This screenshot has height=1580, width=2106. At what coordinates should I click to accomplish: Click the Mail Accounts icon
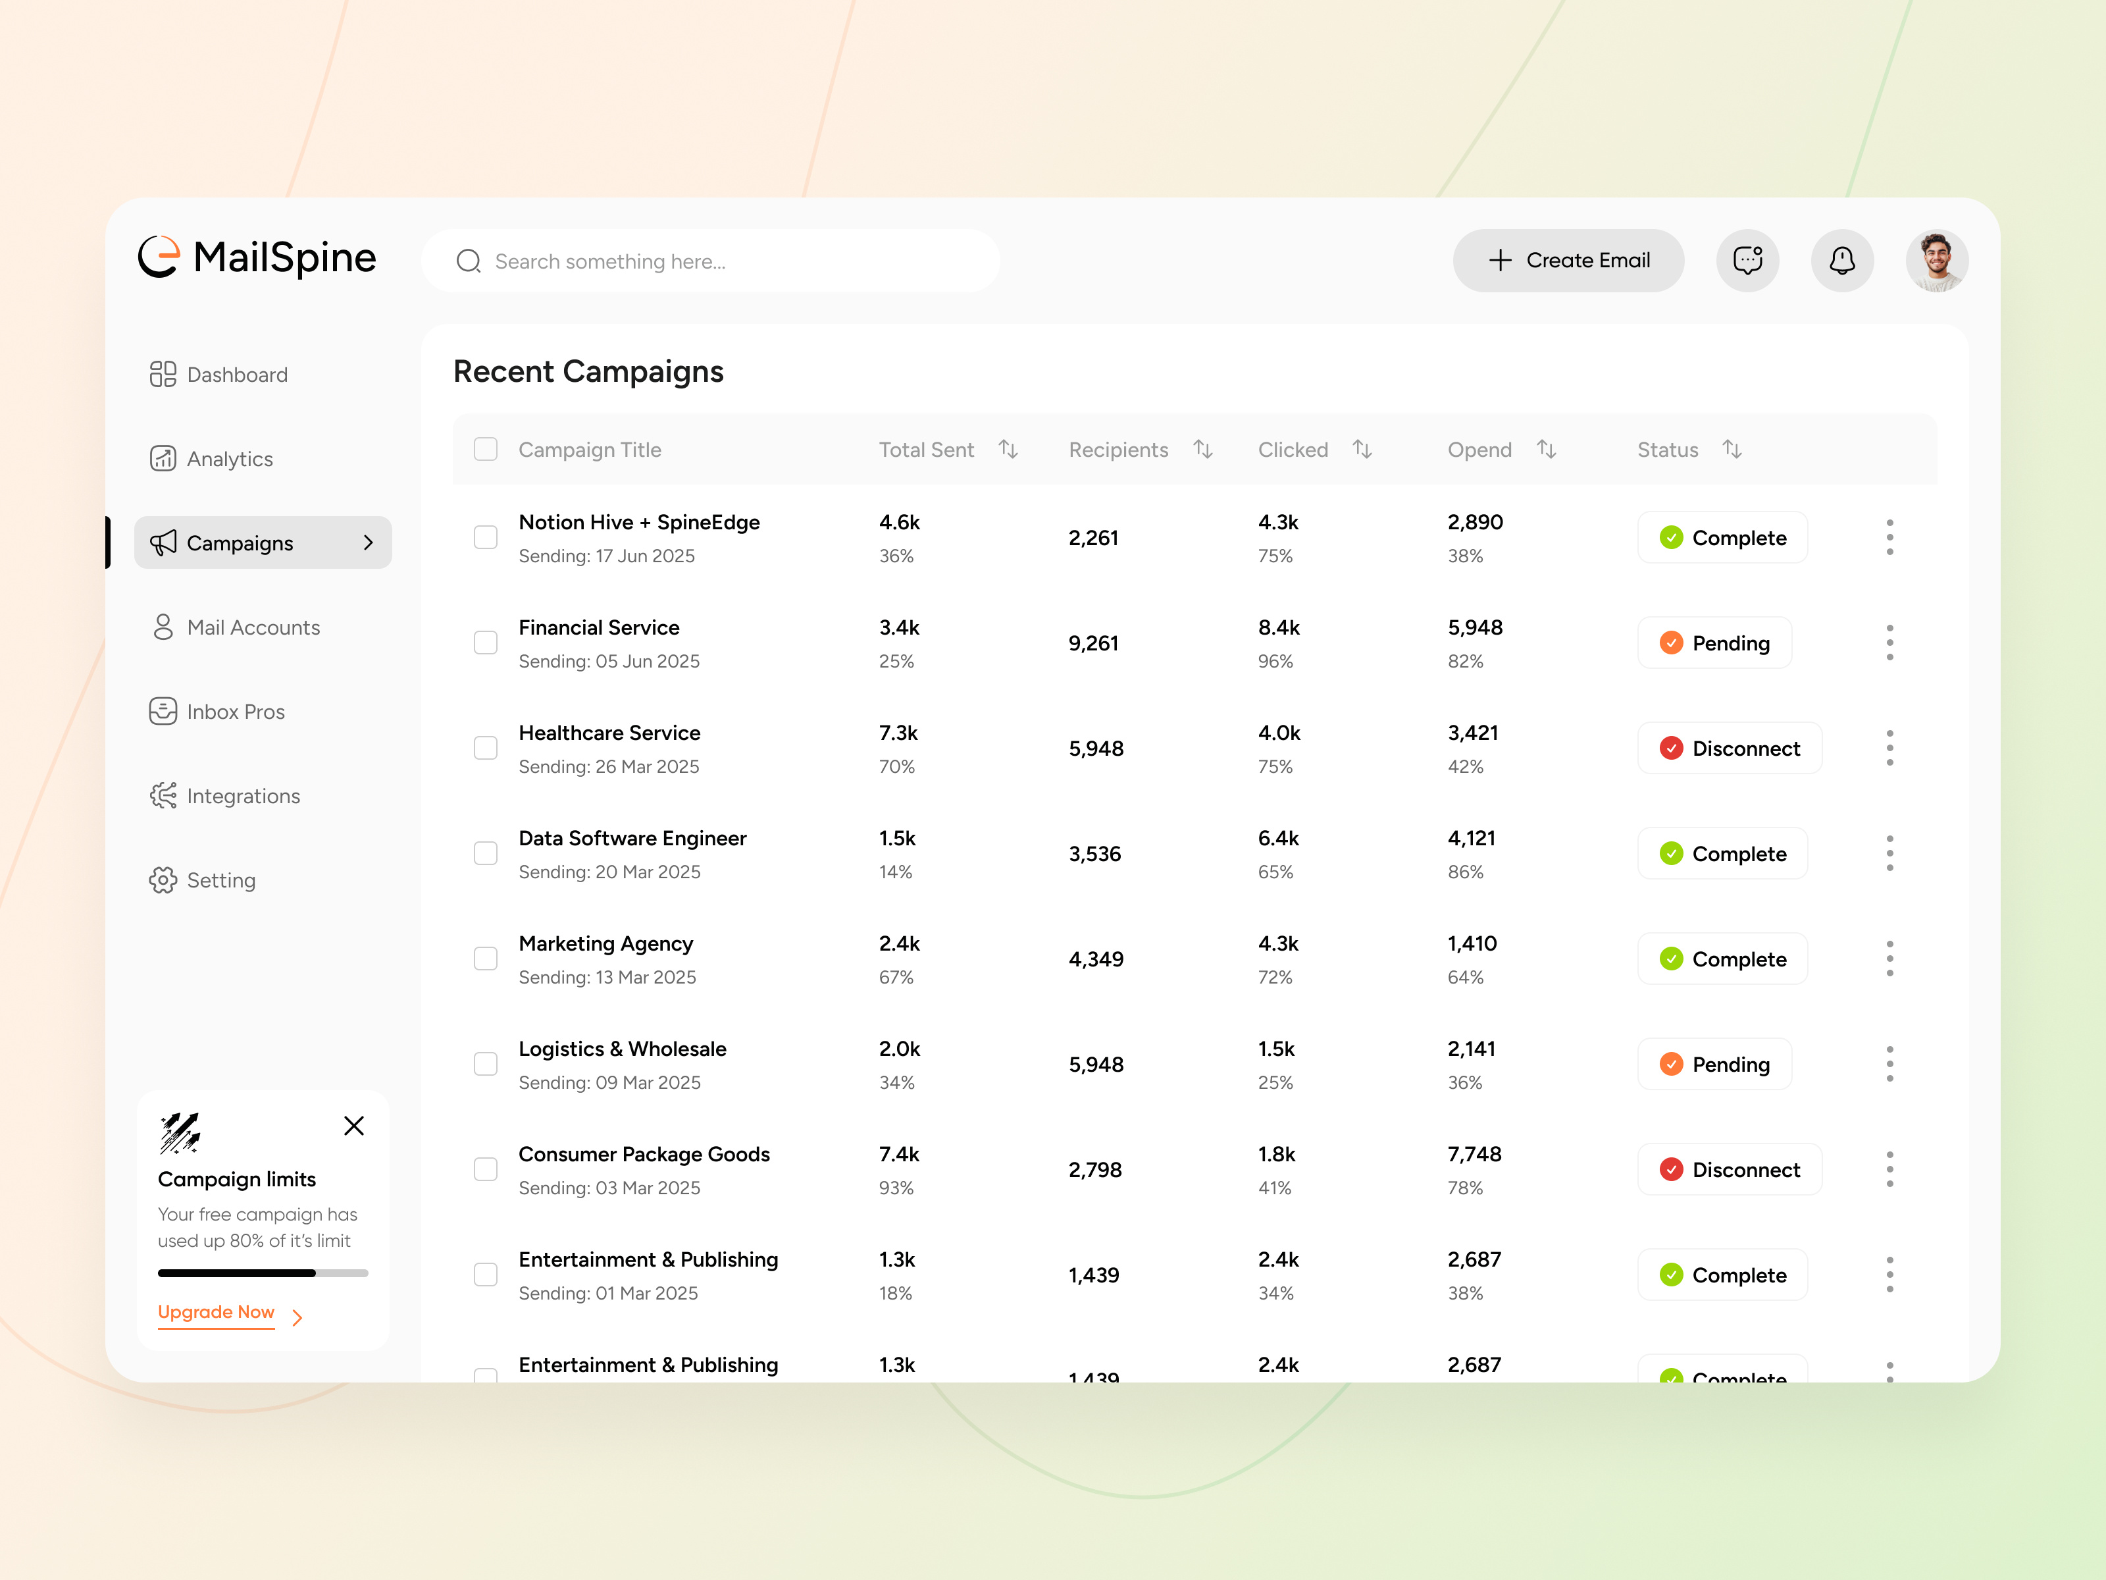pyautogui.click(x=164, y=627)
